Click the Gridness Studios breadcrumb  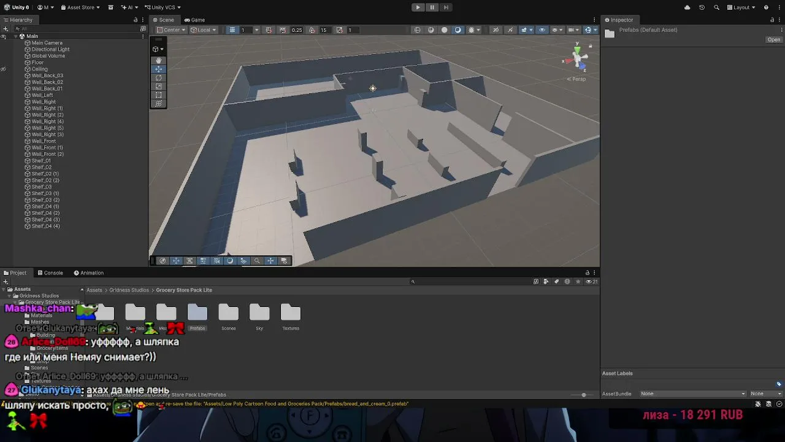point(129,290)
